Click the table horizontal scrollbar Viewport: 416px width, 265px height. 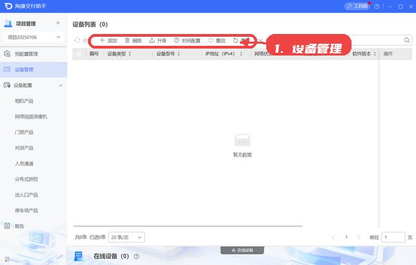[188, 226]
